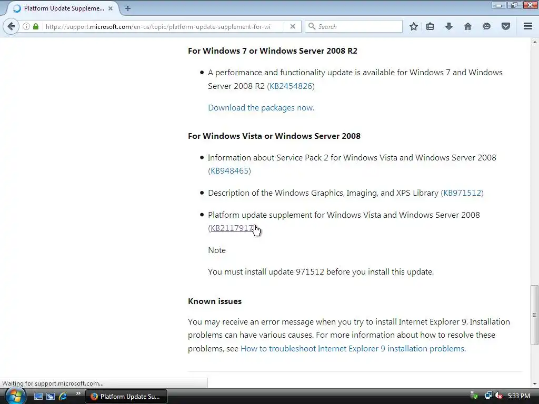Screen dimensions: 539x404
Task: Click the text 'You must install update 971512'
Action: [266, 272]
